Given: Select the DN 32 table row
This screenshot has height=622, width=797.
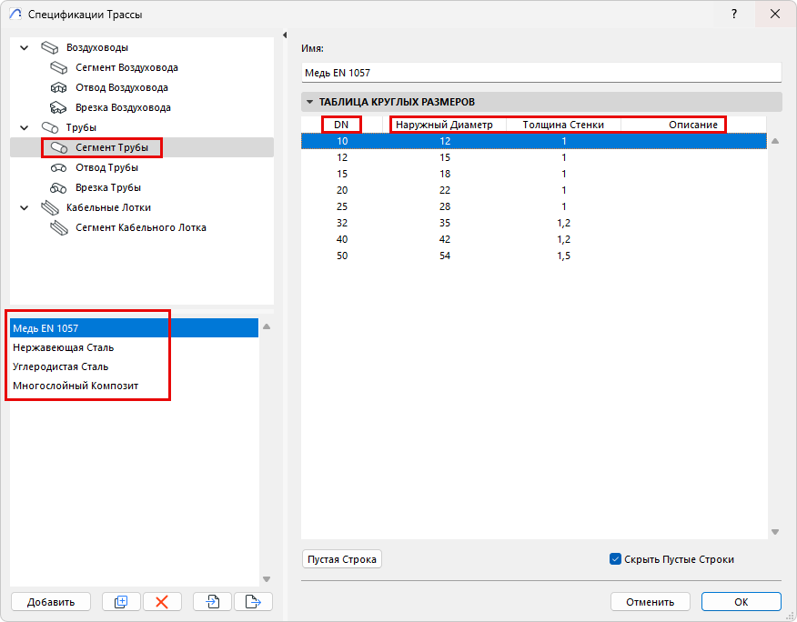Looking at the screenshot, I should (x=534, y=223).
